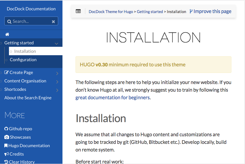Open great documentation for beginners link
Image resolution: width=245 pixels, height=164 pixels.
pyautogui.click(x=112, y=97)
